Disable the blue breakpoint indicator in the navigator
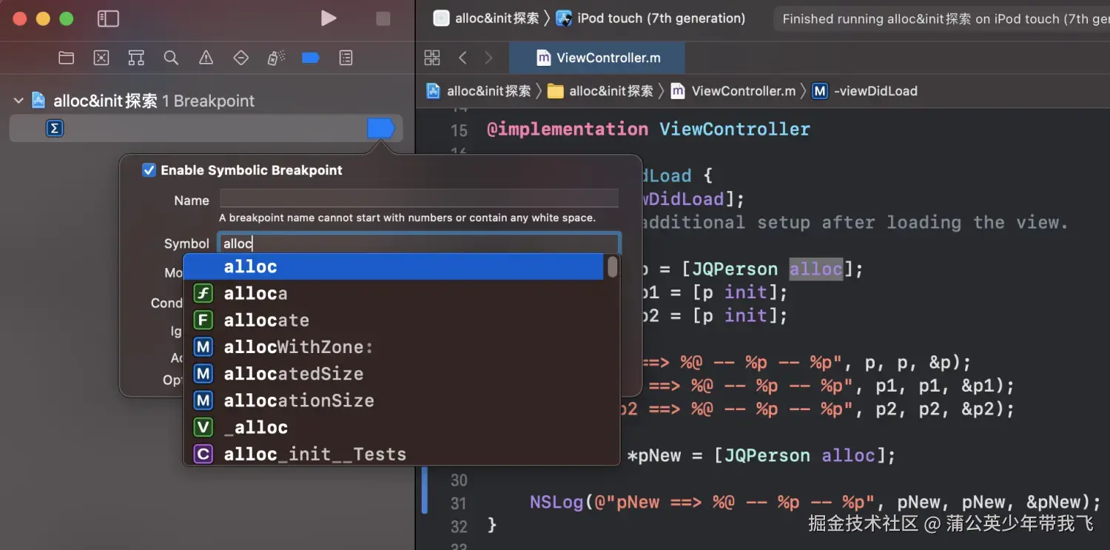 coord(381,129)
